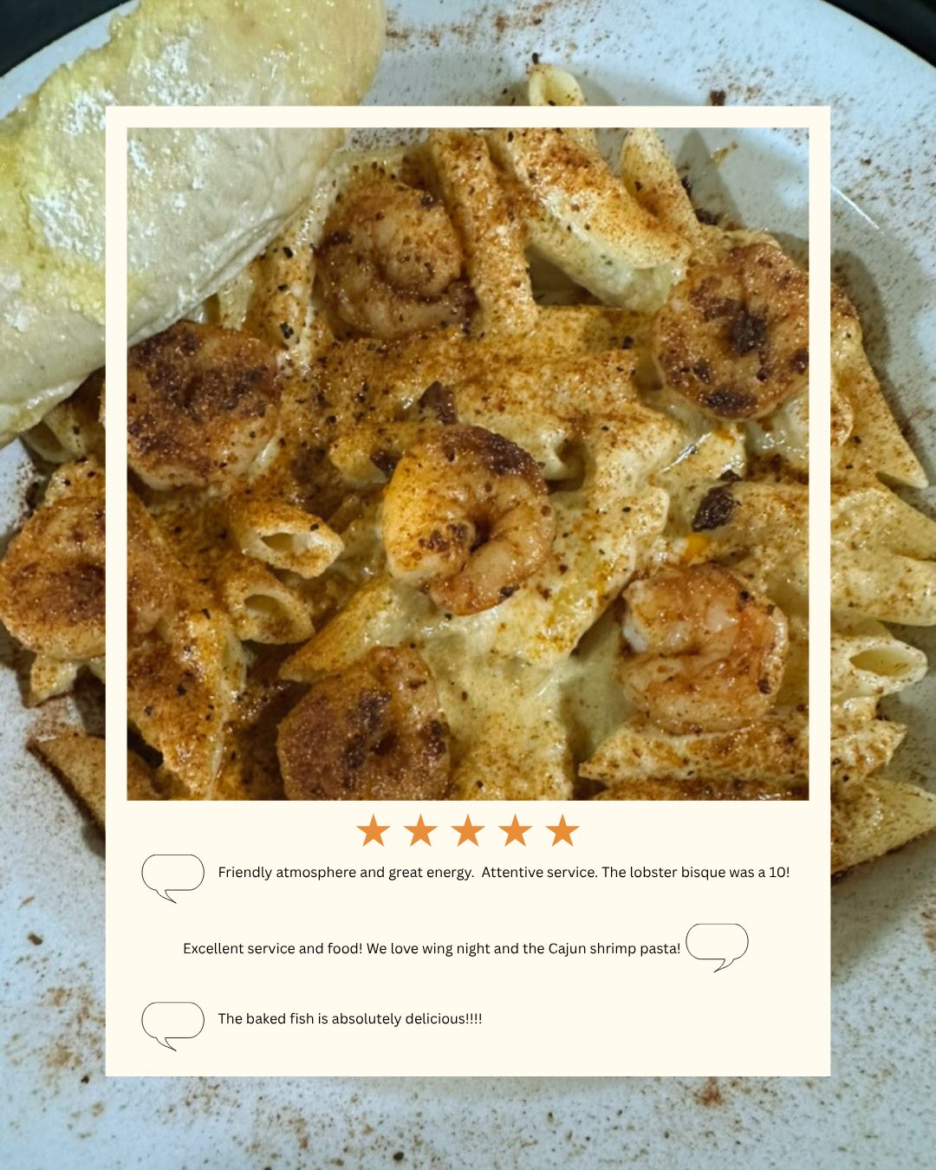Select the 'Friendly atmosphere and great energy' review text
This screenshot has width=936, height=1170.
[504, 872]
